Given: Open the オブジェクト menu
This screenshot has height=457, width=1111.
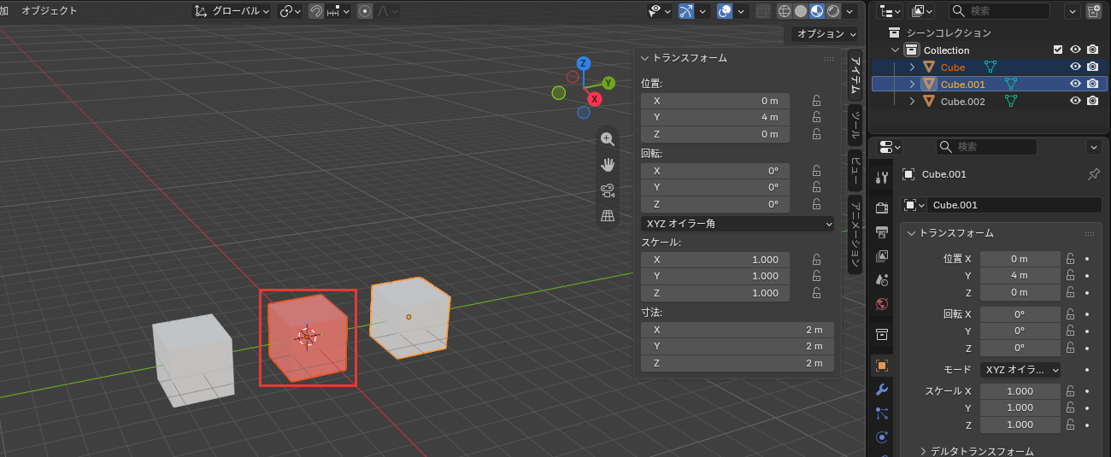Looking at the screenshot, I should (49, 11).
